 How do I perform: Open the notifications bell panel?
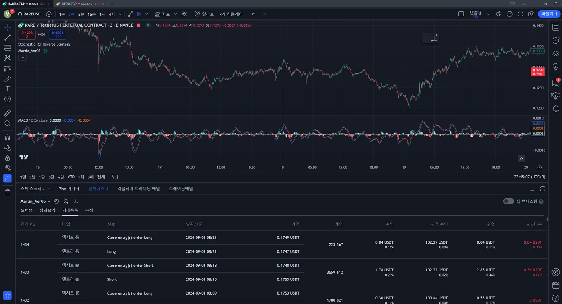[x=556, y=109]
